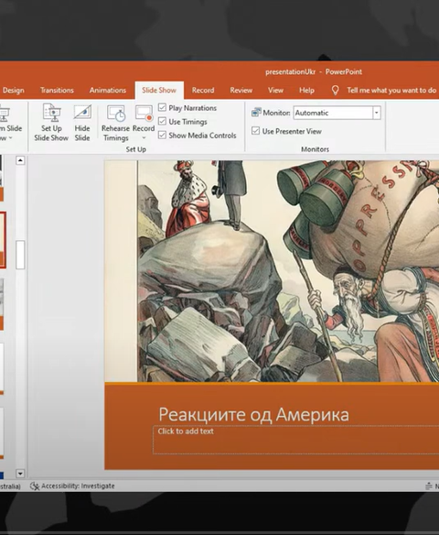Select the Slide Show tab

[159, 90]
